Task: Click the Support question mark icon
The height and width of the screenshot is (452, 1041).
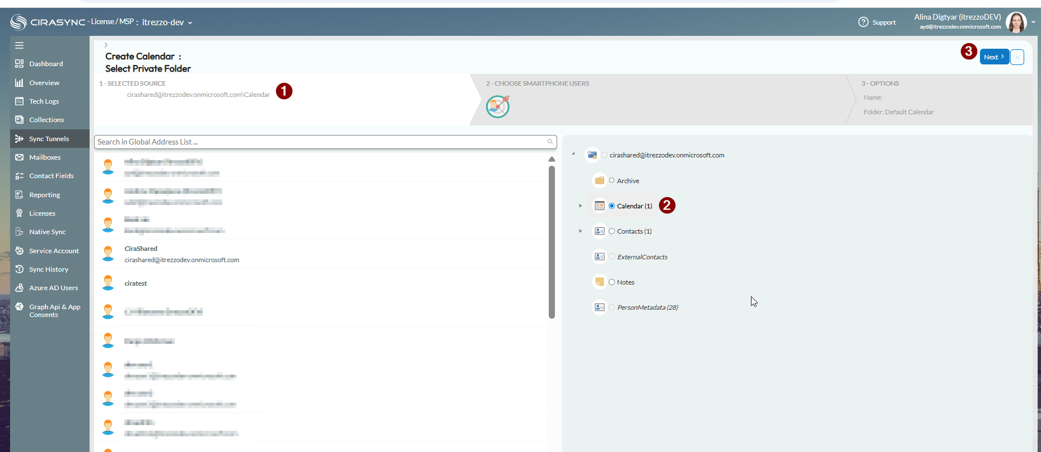Action: (x=863, y=22)
